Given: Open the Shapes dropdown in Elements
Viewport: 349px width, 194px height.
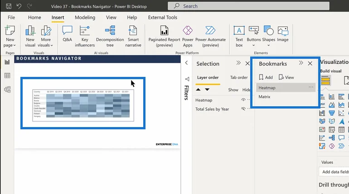Looking at the screenshot, I should pyautogui.click(x=268, y=45).
